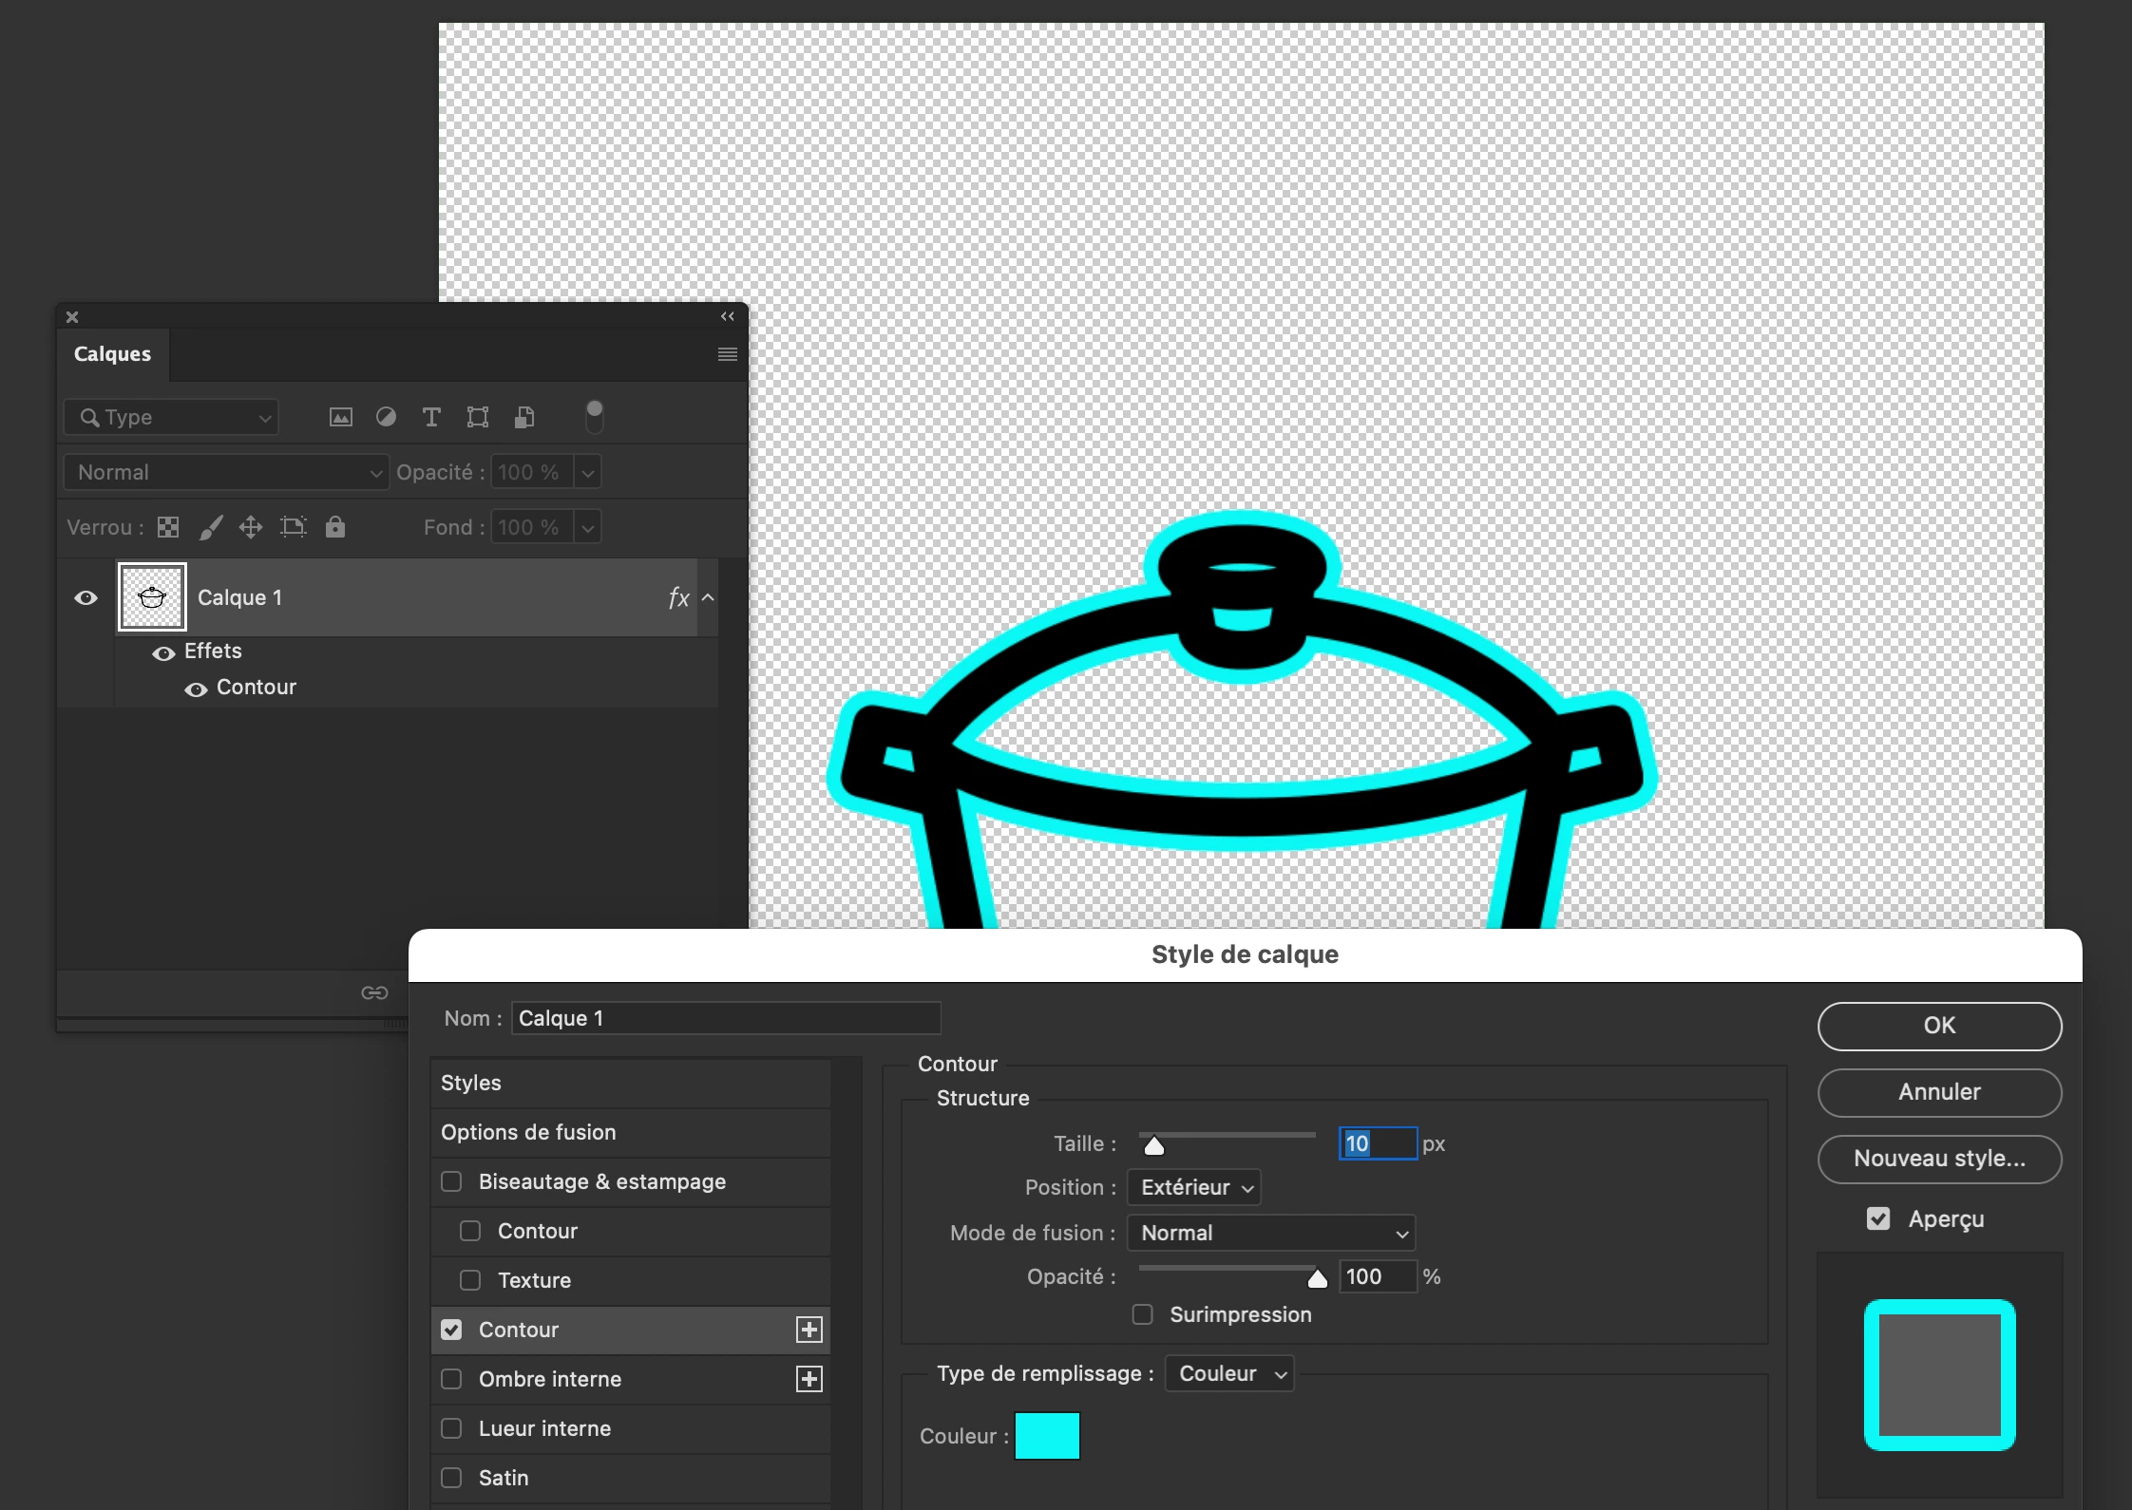Enable the Surimpression checkbox
Viewport: 2132px width, 1510px height.
pos(1143,1314)
